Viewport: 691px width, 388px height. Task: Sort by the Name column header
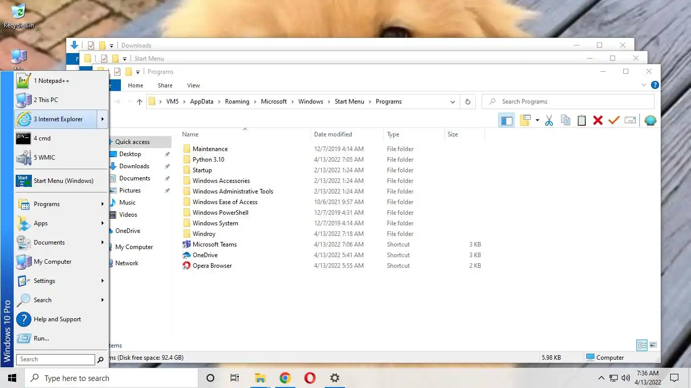click(245, 134)
